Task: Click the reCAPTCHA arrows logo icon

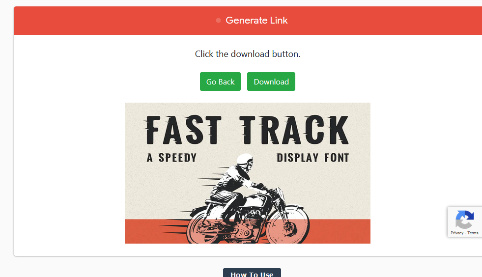Action: tap(464, 219)
